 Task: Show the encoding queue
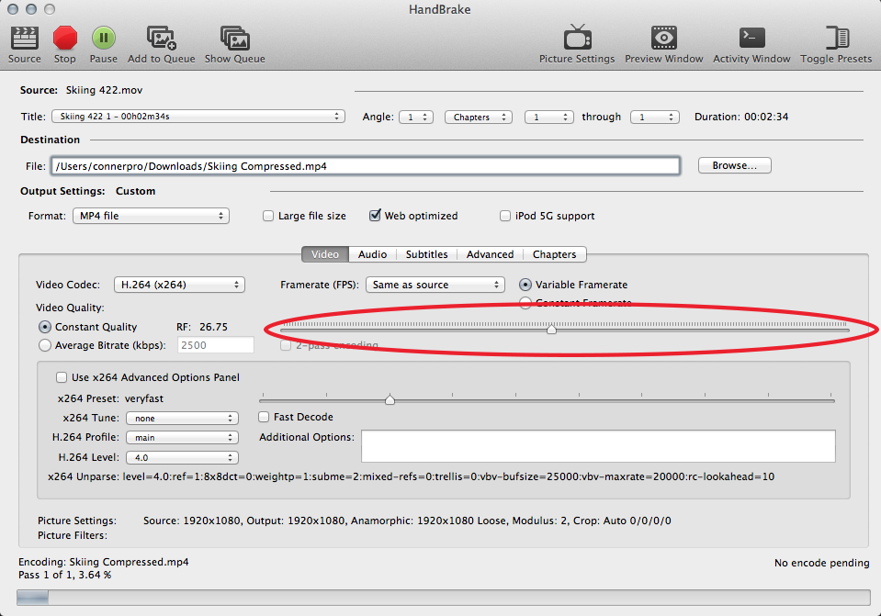click(x=235, y=39)
